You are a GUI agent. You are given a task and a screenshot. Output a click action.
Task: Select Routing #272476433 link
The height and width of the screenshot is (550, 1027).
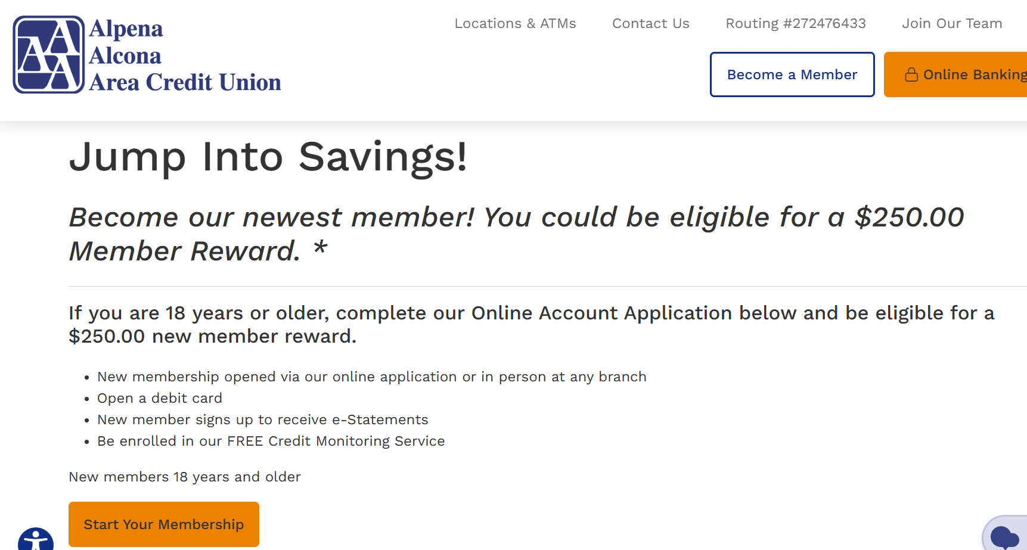point(795,23)
